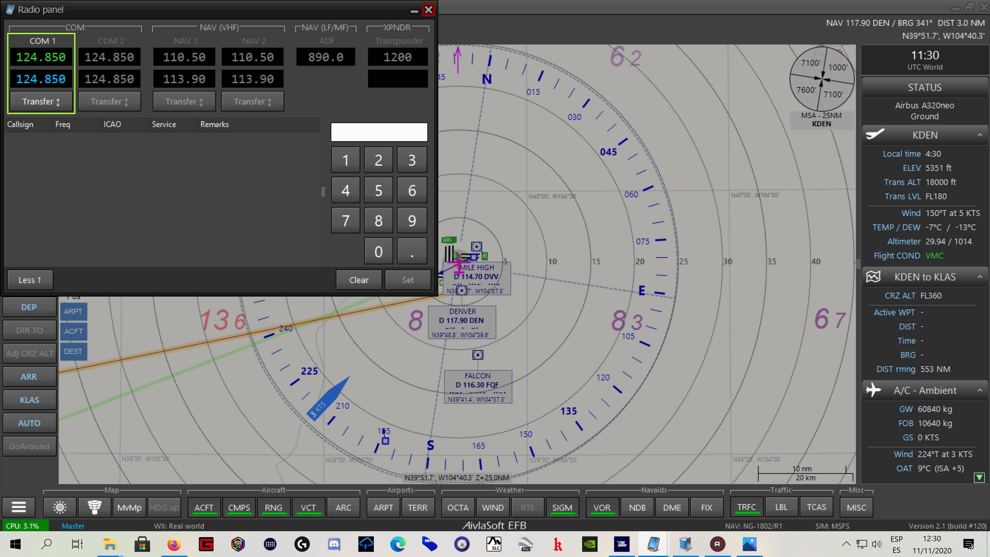
Task: Choose ARPT center option
Action: click(x=73, y=311)
